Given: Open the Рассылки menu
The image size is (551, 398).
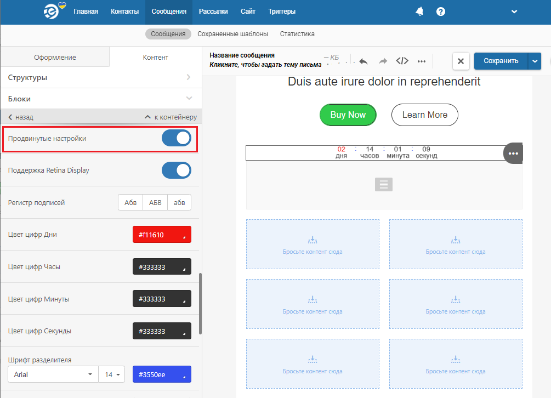Looking at the screenshot, I should (x=213, y=12).
